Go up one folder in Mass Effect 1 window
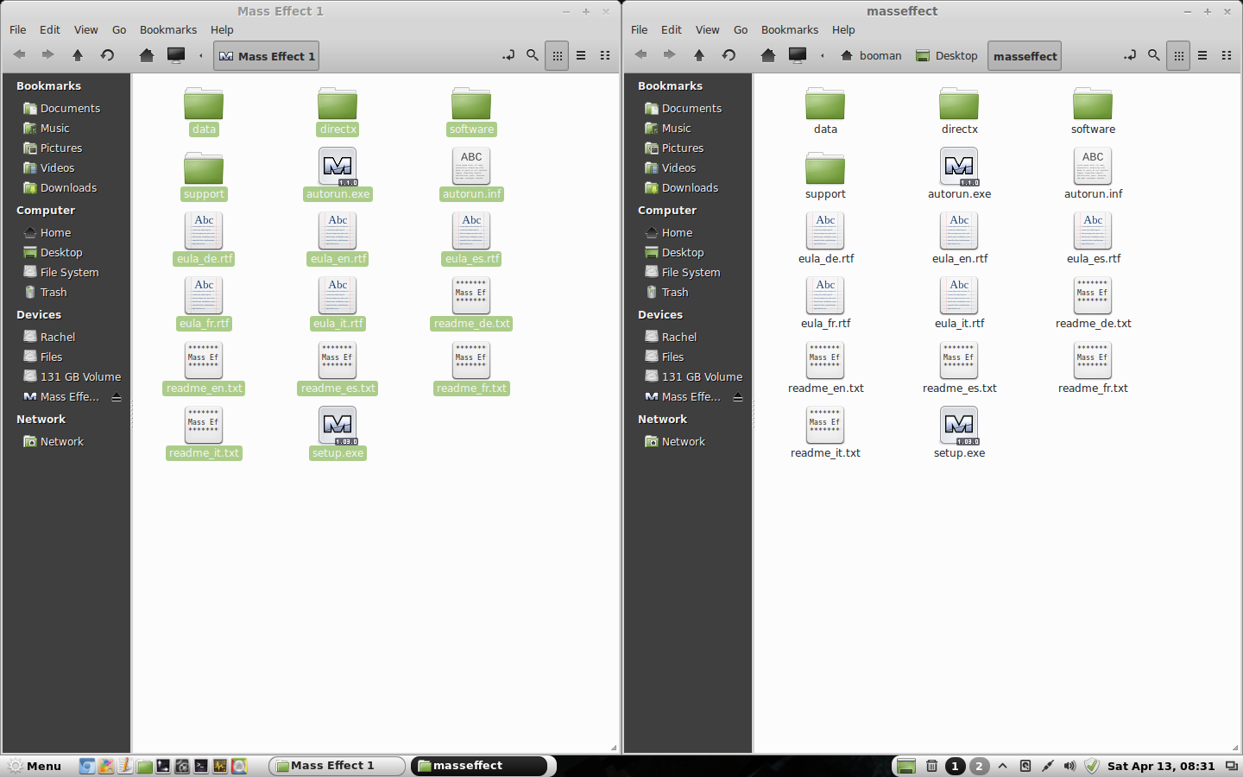Viewport: 1243px width, 777px height. [78, 55]
